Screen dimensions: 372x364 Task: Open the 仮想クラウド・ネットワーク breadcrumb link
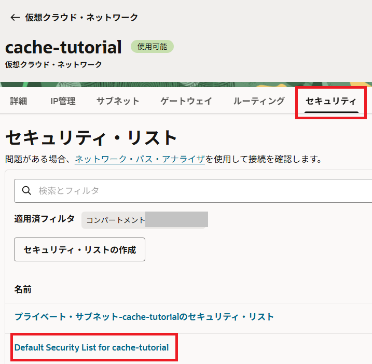click(x=81, y=18)
